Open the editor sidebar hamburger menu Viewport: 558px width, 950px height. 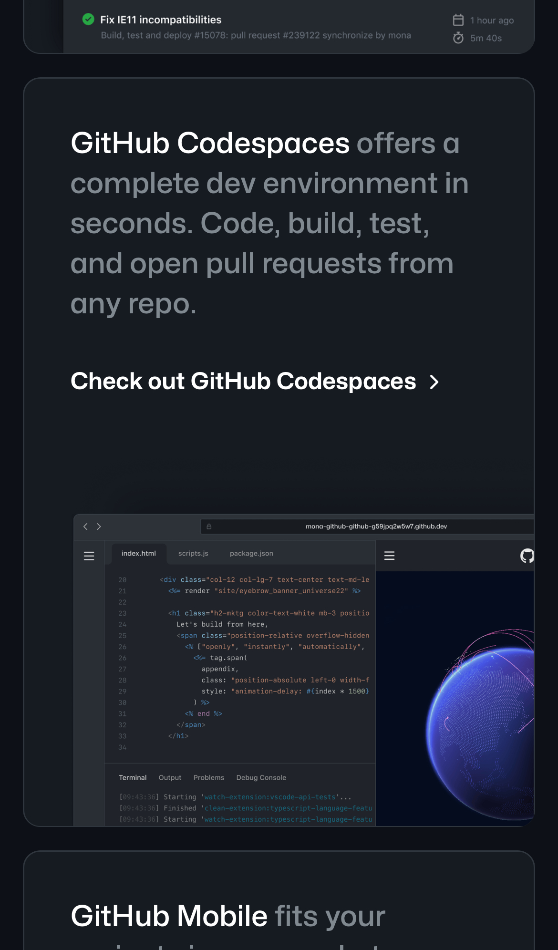tap(89, 556)
